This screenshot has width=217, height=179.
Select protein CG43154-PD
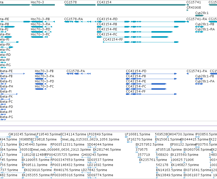coord(151,74)
